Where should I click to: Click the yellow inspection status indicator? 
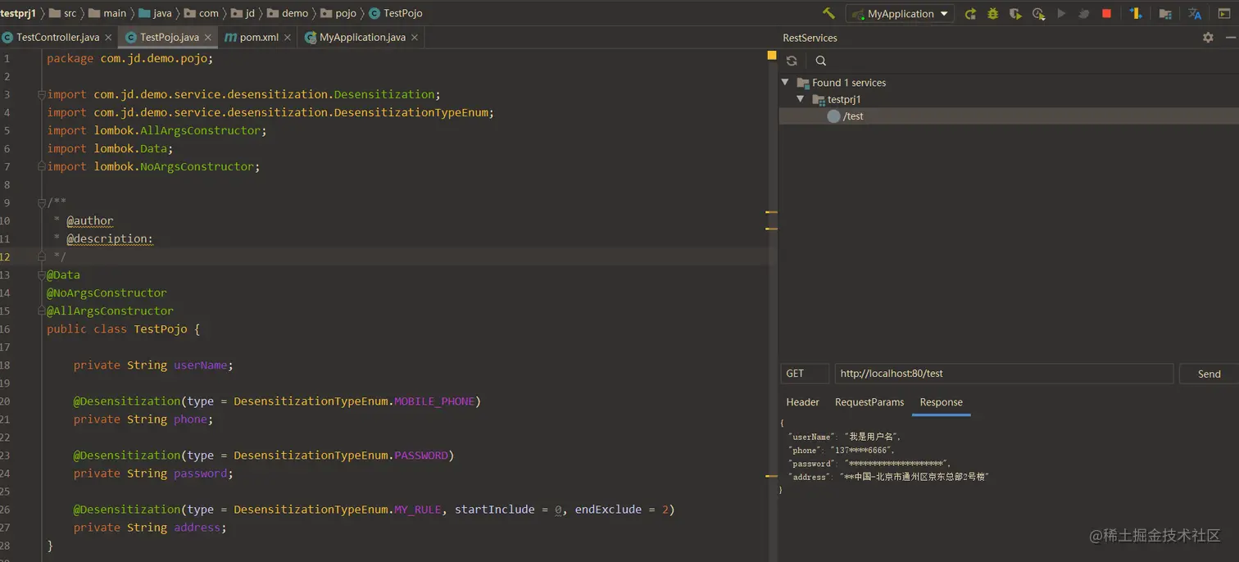[x=771, y=56]
